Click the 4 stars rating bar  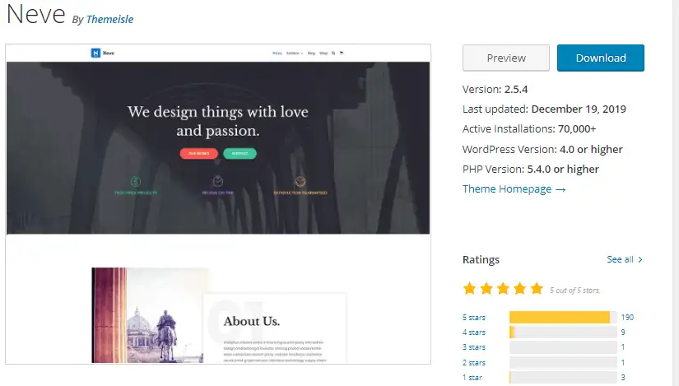point(563,333)
